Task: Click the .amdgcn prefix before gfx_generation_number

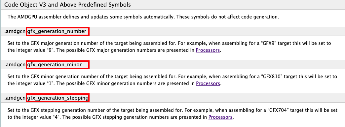Action: coord(15,32)
